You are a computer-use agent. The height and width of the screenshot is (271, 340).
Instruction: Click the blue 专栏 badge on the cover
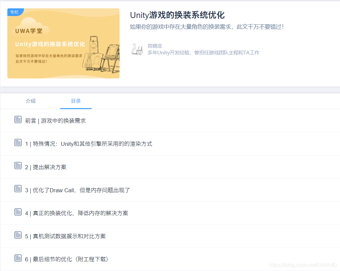[x=15, y=12]
